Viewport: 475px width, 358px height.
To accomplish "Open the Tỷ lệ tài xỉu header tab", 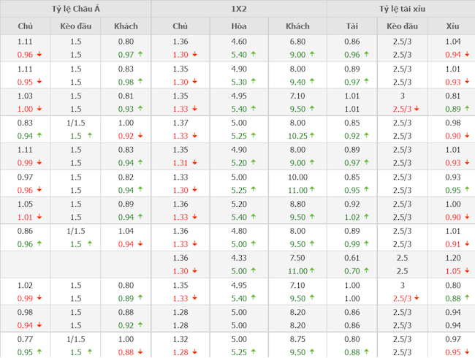I will pyautogui.click(x=401, y=9).
